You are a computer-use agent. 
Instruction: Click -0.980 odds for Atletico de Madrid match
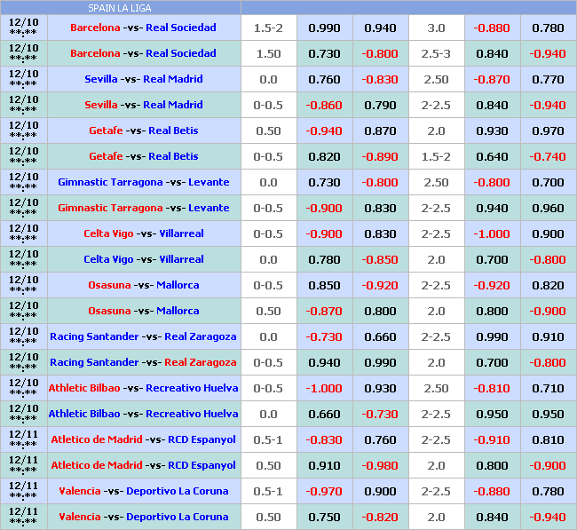point(380,465)
